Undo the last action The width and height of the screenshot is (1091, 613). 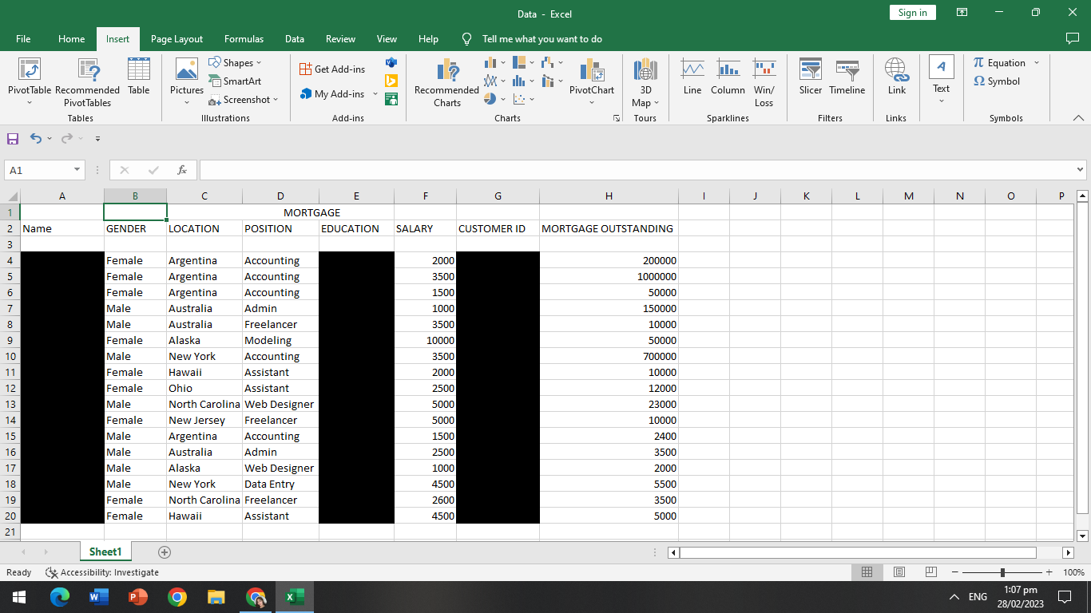[35, 138]
